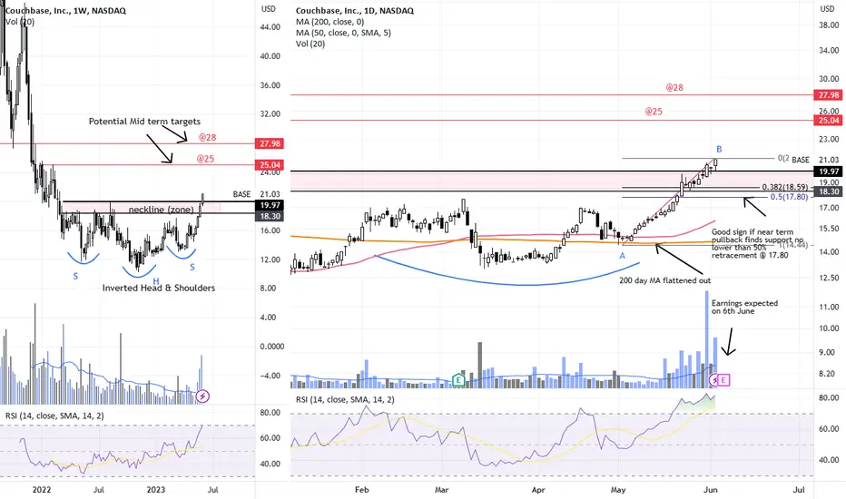This screenshot has height=499, width=846.
Task: Click 'Feb' on the daily time axis
Action: 362,489
